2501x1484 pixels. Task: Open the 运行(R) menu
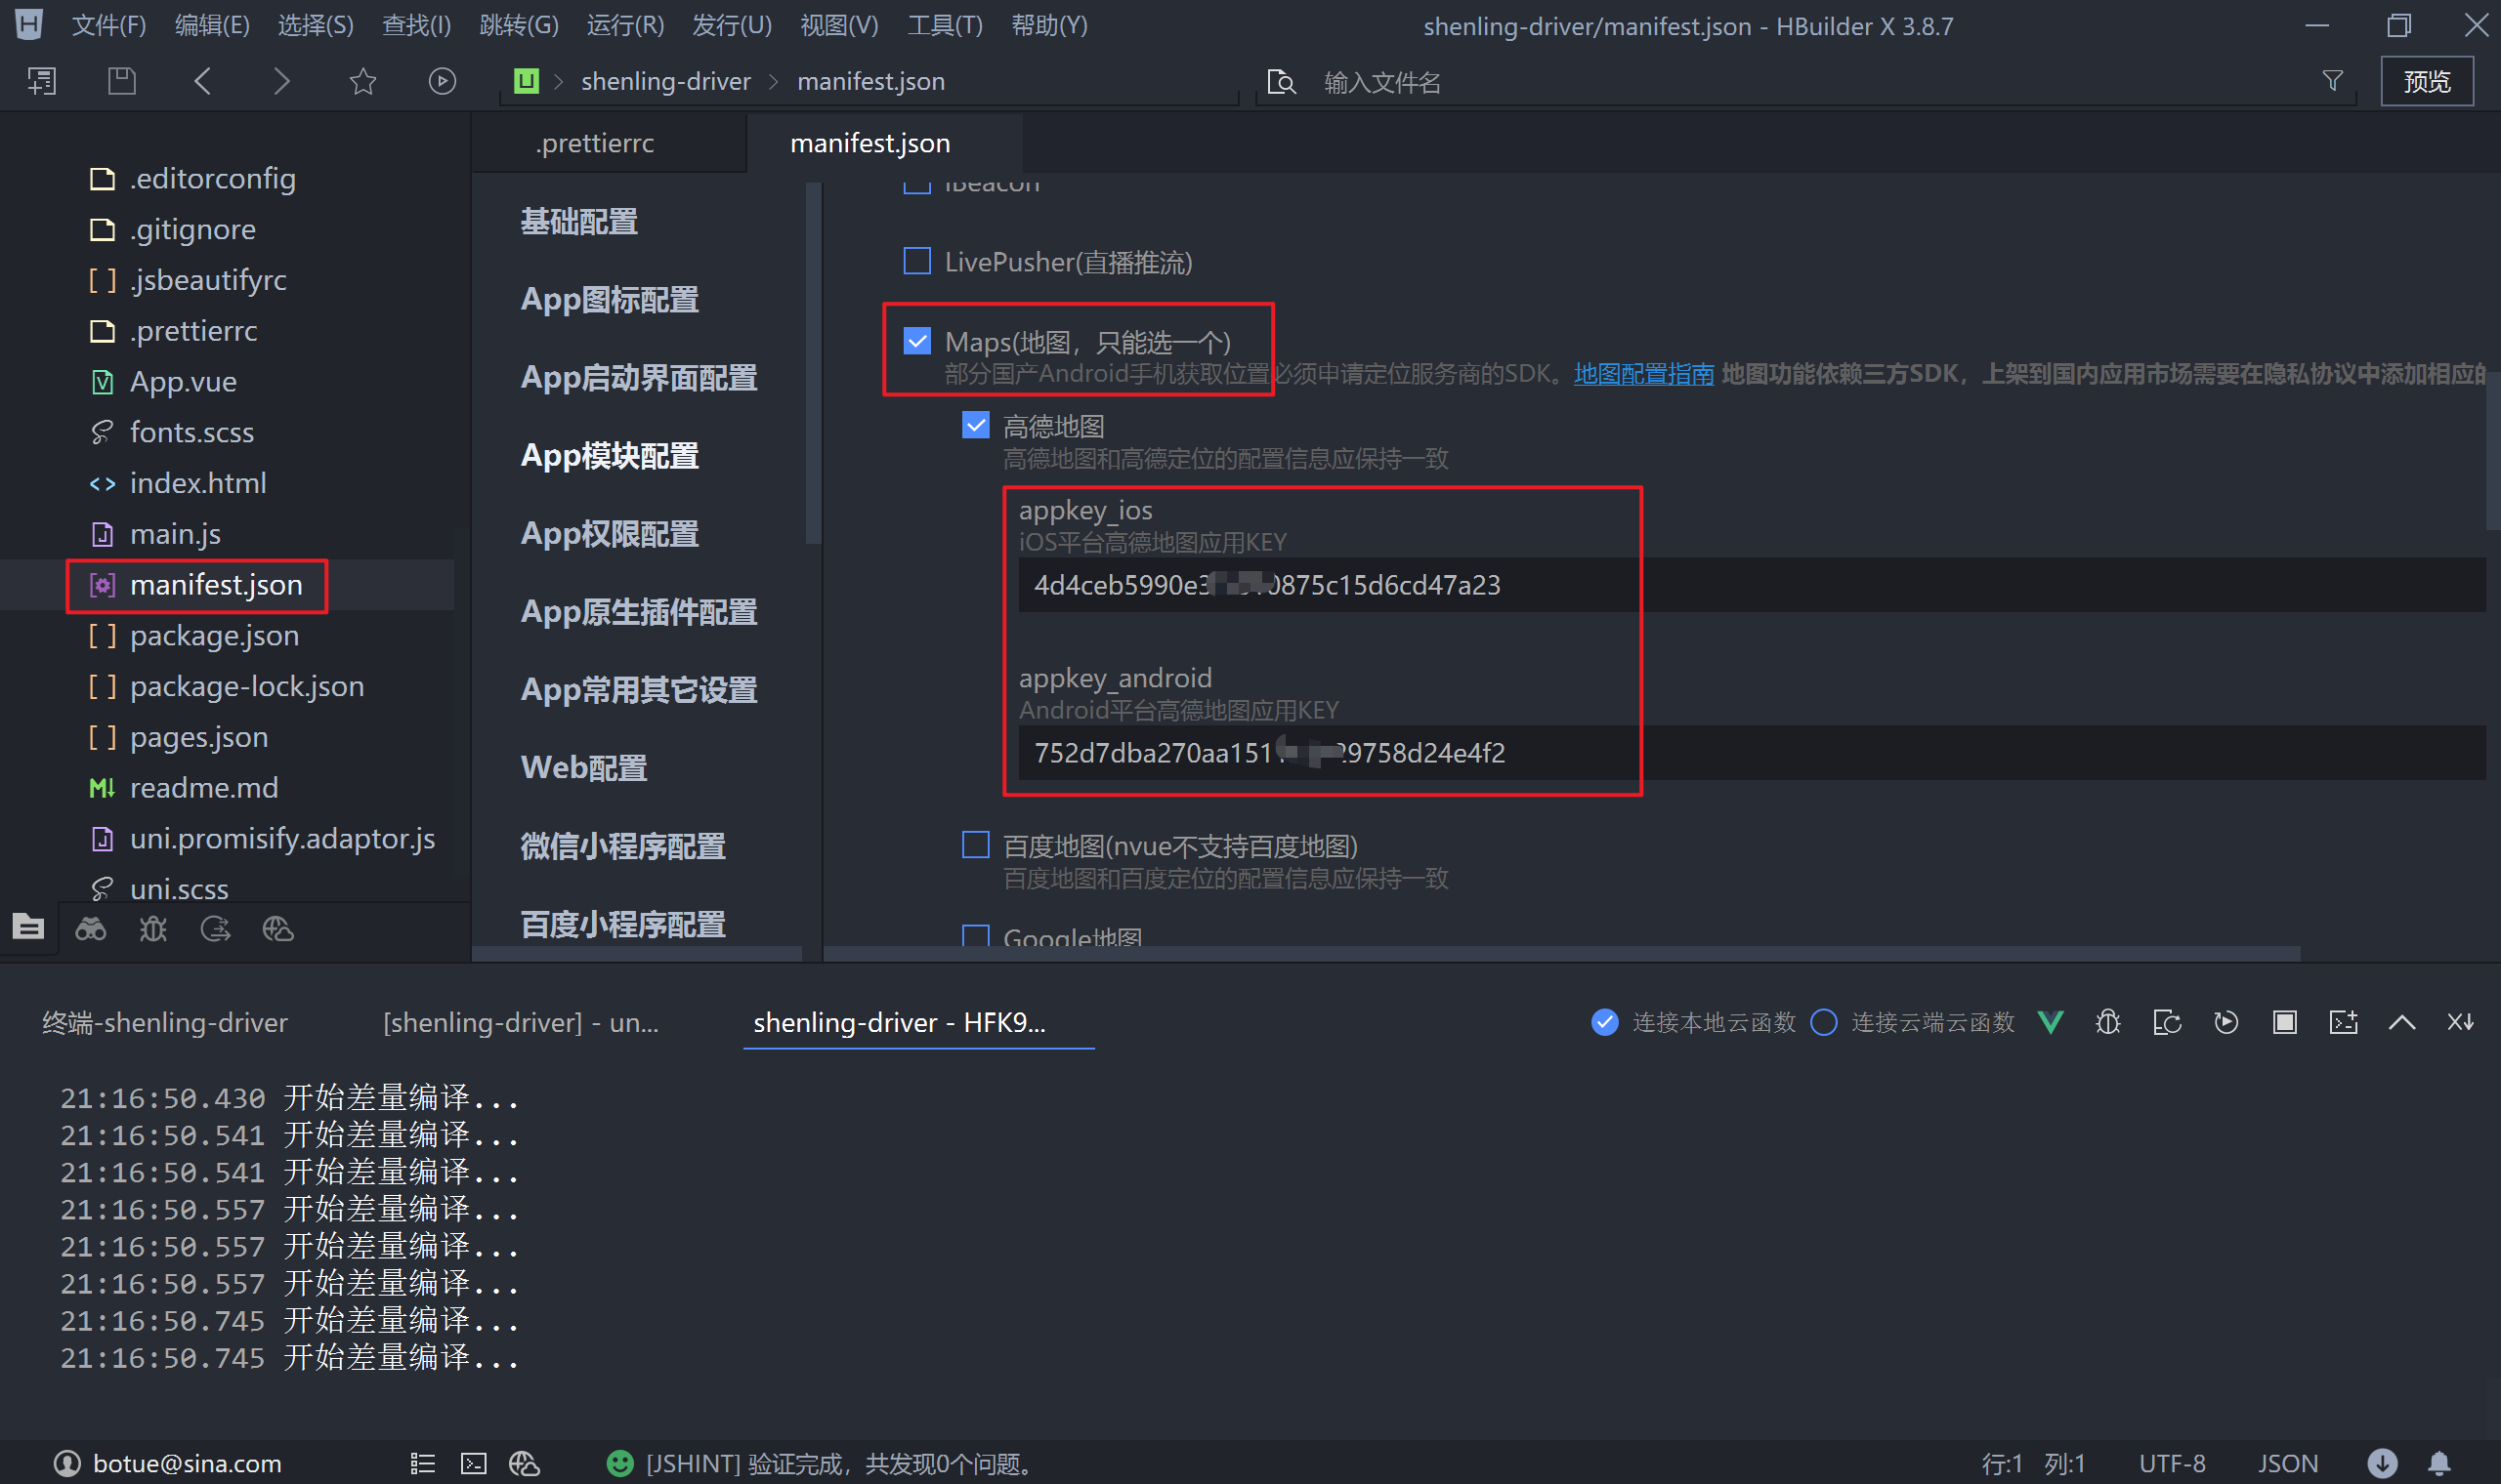tap(624, 25)
